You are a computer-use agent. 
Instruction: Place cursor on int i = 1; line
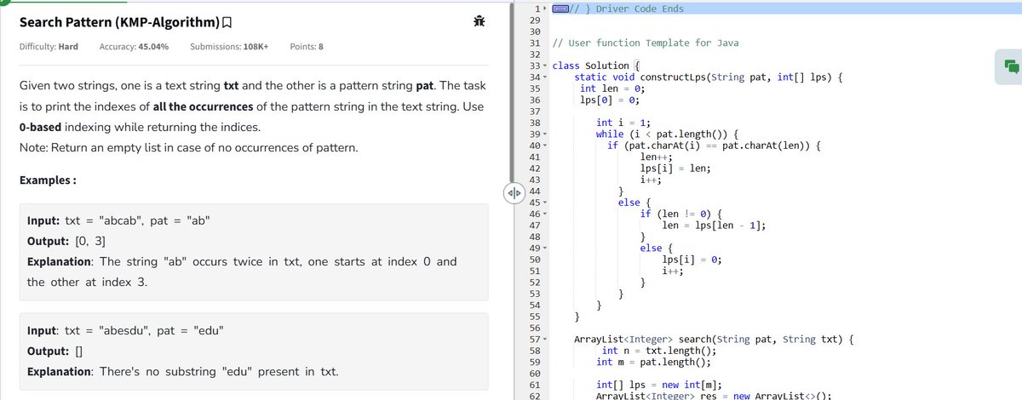coord(623,123)
